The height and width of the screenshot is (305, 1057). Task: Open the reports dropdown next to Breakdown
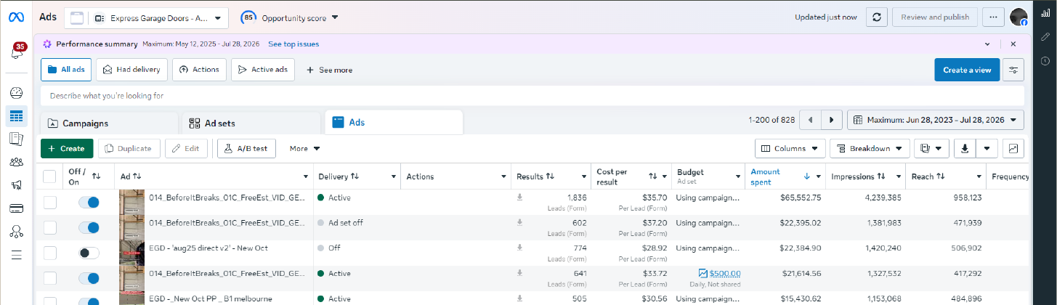click(931, 149)
